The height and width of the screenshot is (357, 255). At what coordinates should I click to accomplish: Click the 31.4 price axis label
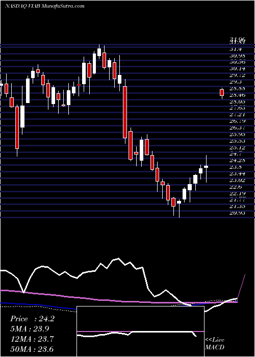click(236, 49)
